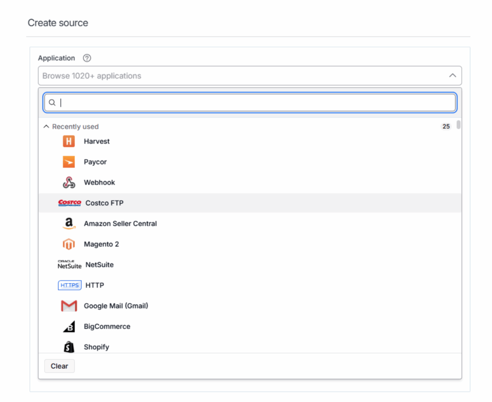The height and width of the screenshot is (402, 492).
Task: Select NetSuite from the application list
Action: point(99,265)
